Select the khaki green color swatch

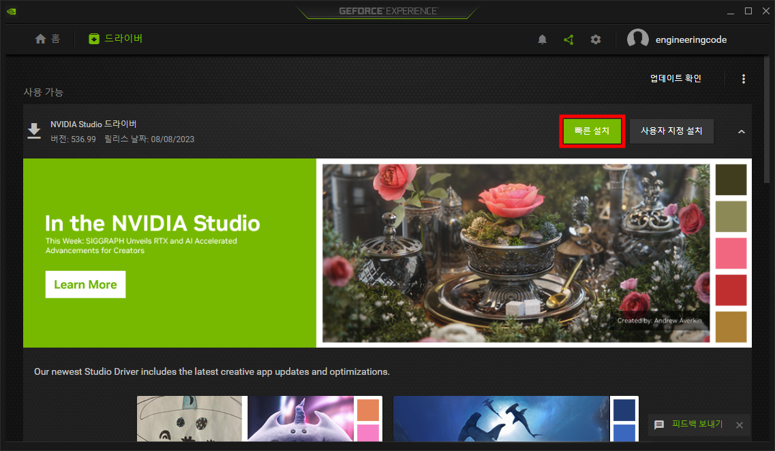(x=731, y=216)
